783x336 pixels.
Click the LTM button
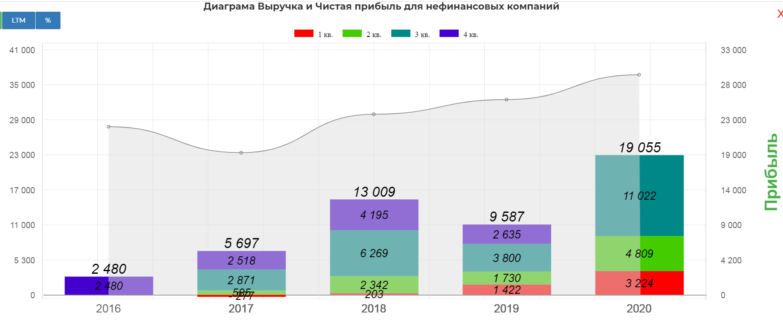point(19,20)
